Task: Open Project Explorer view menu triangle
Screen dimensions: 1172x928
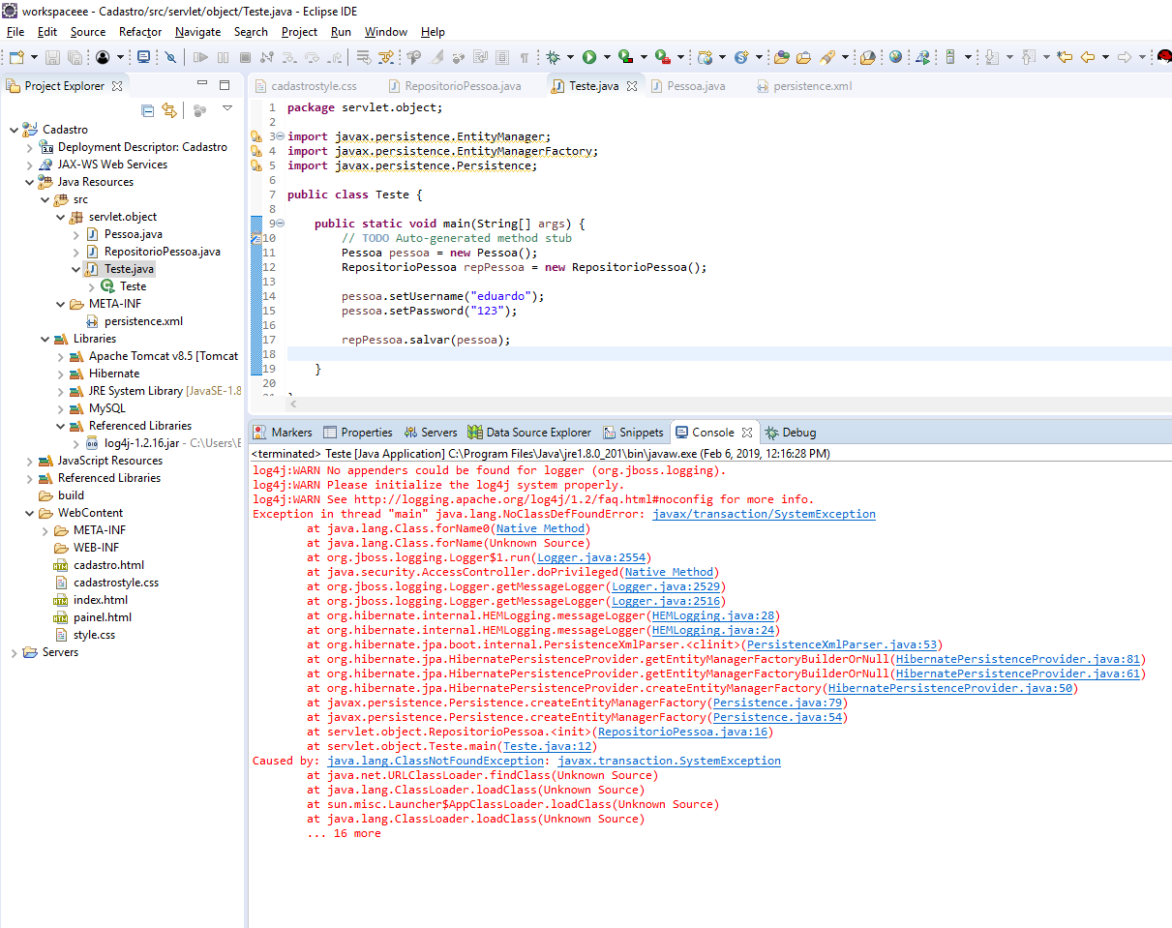Action: 227,108
